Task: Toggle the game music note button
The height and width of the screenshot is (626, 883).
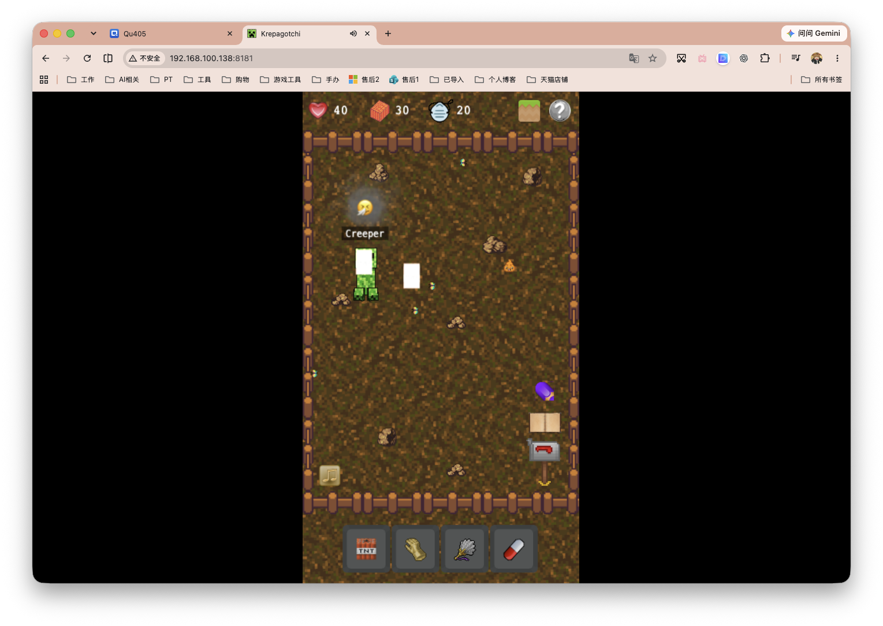Action: [330, 475]
